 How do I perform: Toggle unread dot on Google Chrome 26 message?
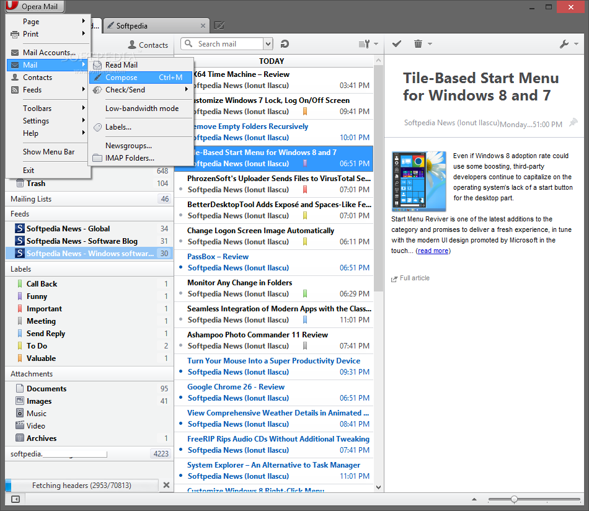pos(180,398)
